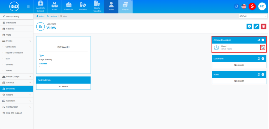Click the red flame icon in header
Screen dimensions: 269x129
click(252, 6)
